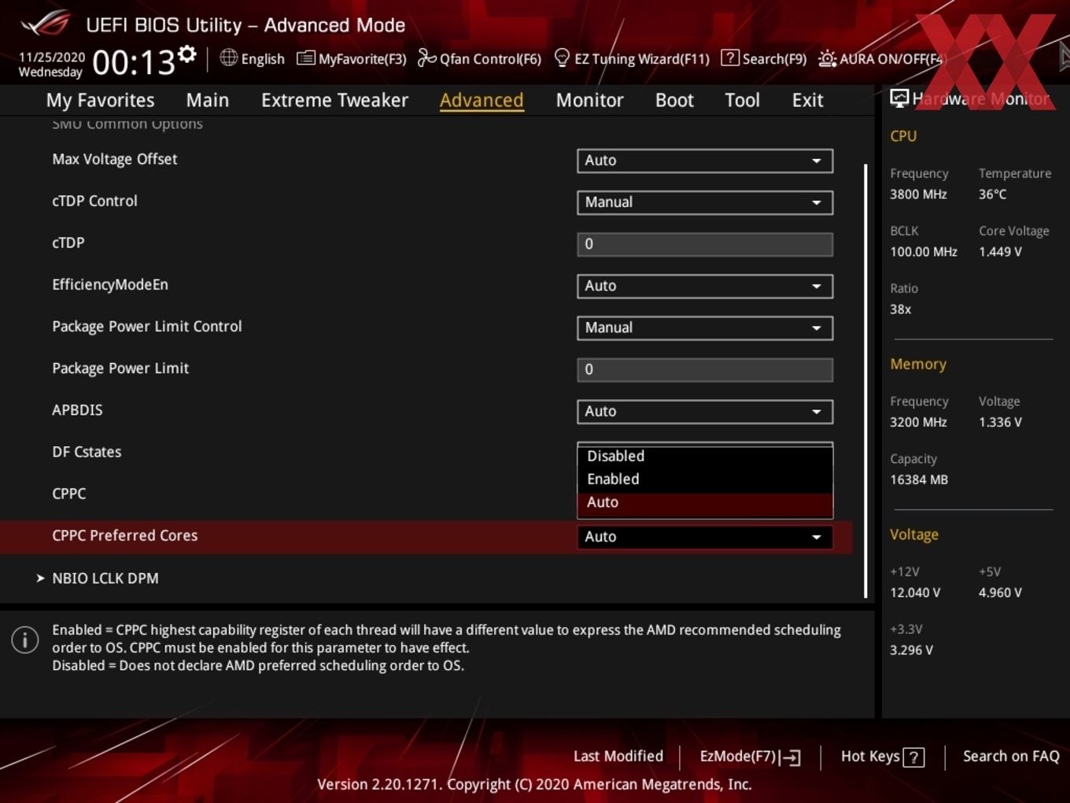Switch to EzMode(F7)
This screenshot has width=1070, height=803.
(x=750, y=757)
